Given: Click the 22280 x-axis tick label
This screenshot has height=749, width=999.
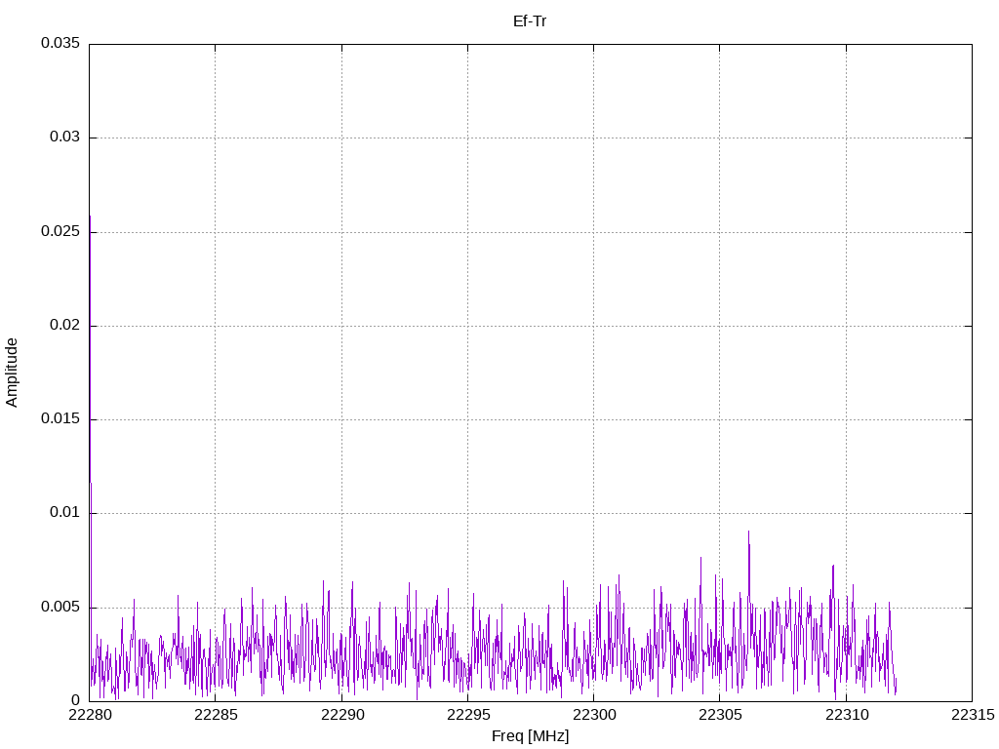Looking at the screenshot, I should 90,715.
